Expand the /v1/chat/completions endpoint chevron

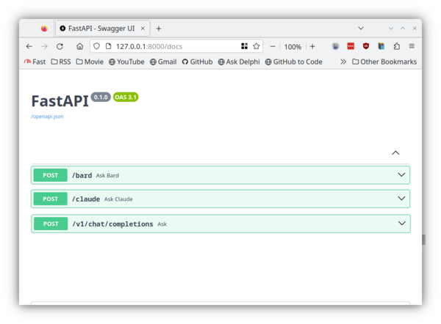pyautogui.click(x=402, y=224)
